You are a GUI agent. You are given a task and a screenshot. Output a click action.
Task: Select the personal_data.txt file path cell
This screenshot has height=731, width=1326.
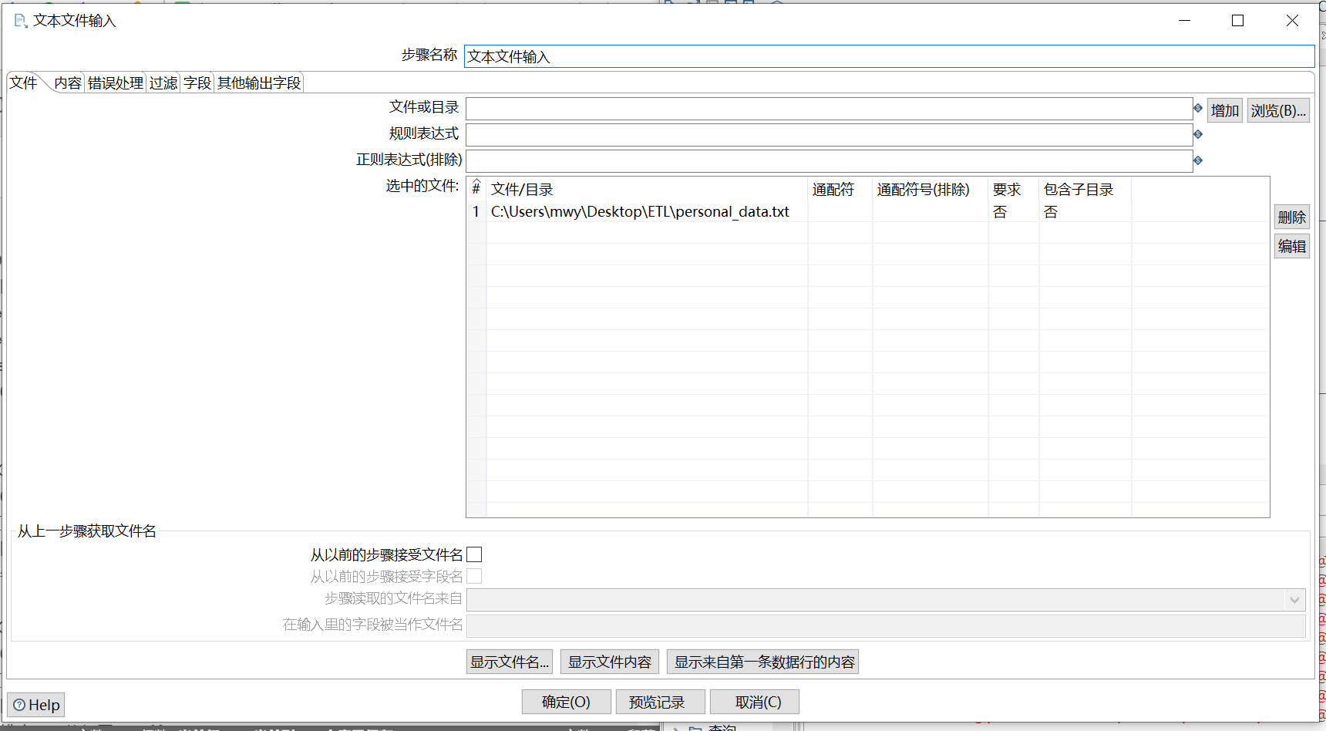pos(647,211)
